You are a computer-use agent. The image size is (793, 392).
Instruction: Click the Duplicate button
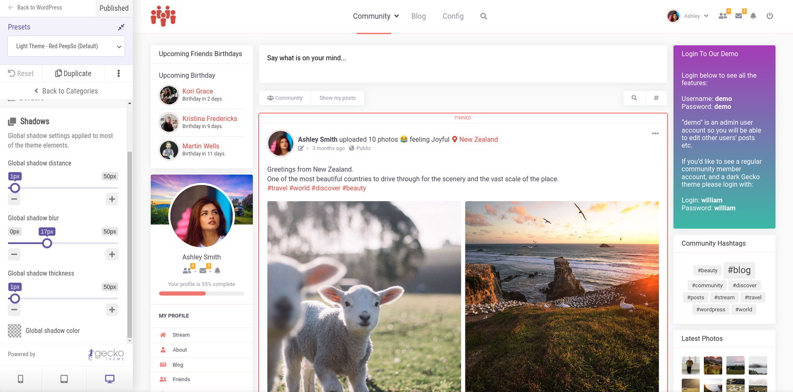click(x=73, y=73)
